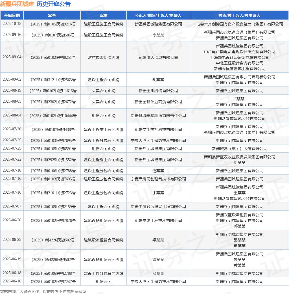Viewport: 289px width, 294px height.
Task: Click date cell 2025-06-16
Action: coord(12,281)
